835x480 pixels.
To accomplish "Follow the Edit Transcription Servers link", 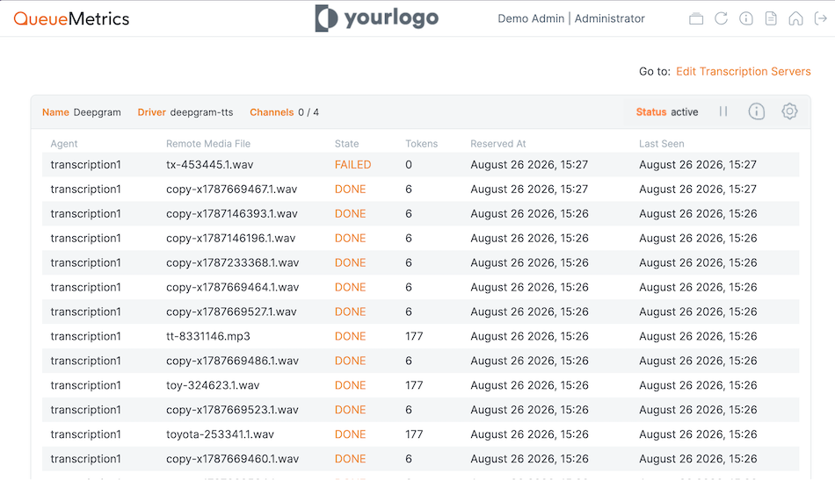I will click(743, 71).
